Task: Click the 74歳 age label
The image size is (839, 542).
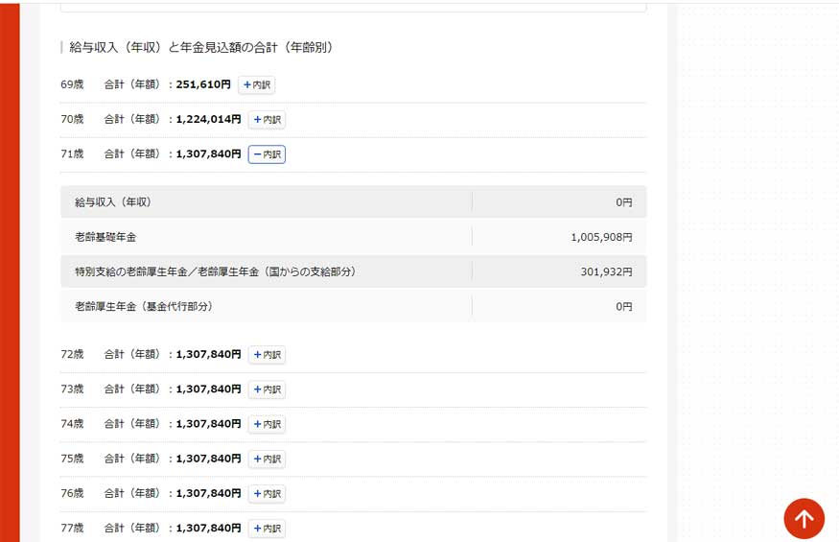Action: [x=72, y=424]
